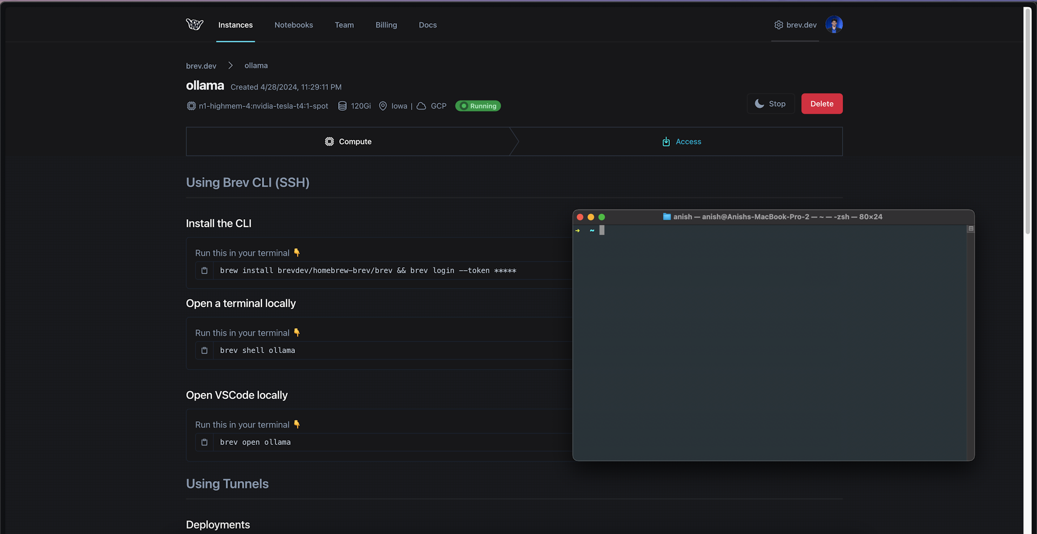This screenshot has height=534, width=1037.
Task: Copy the brew install command
Action: click(204, 271)
